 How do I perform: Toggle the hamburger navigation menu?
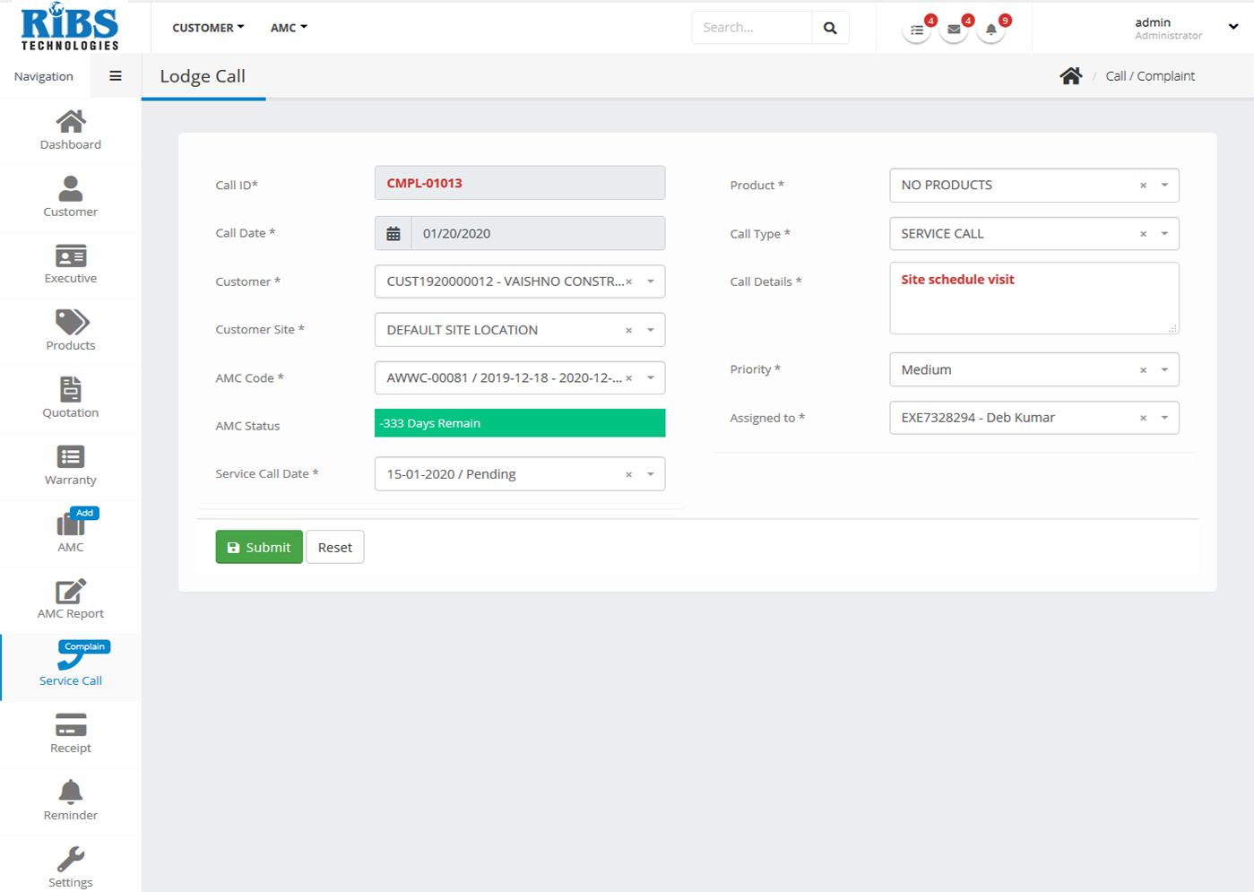115,76
